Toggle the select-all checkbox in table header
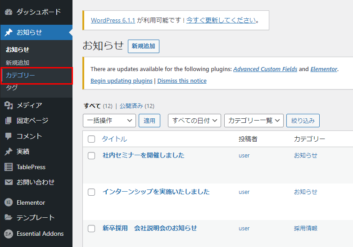Image resolution: width=353 pixels, height=247 pixels. tap(91, 139)
